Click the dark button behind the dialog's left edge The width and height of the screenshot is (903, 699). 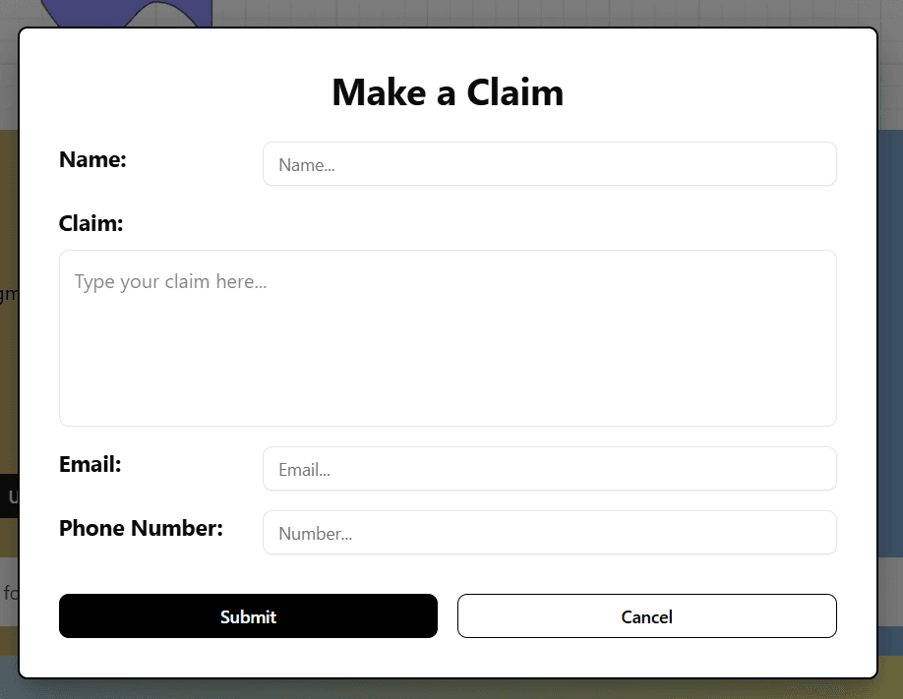point(9,496)
